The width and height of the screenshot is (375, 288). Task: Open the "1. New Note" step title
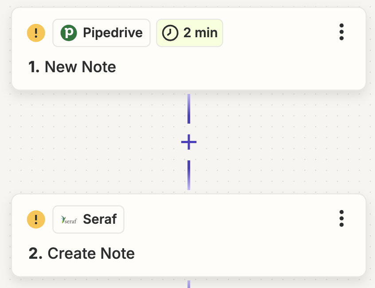tap(72, 66)
